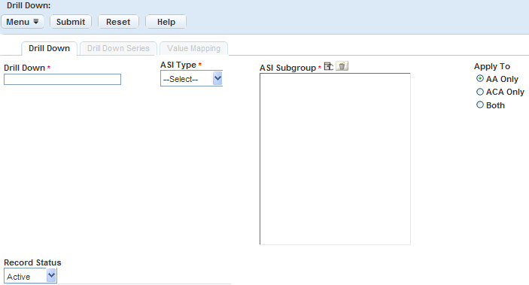
Task: Focus the Drill Down text field
Action: (62, 80)
